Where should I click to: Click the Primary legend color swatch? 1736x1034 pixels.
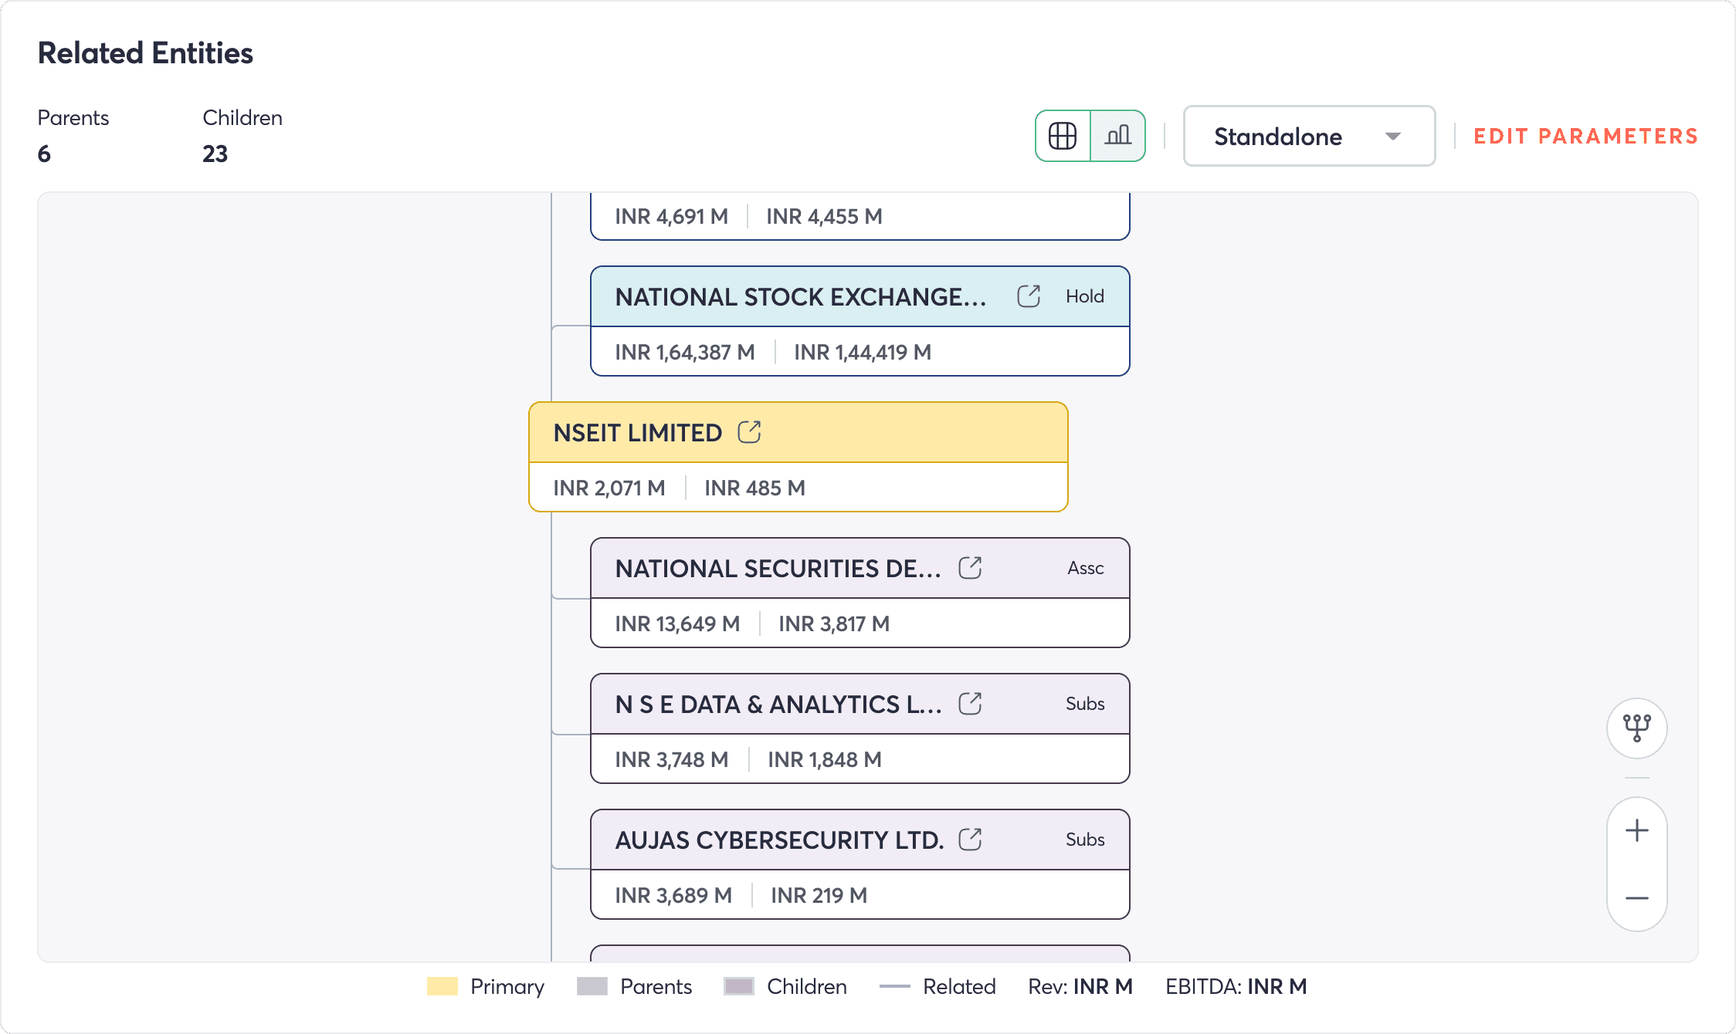click(x=442, y=987)
